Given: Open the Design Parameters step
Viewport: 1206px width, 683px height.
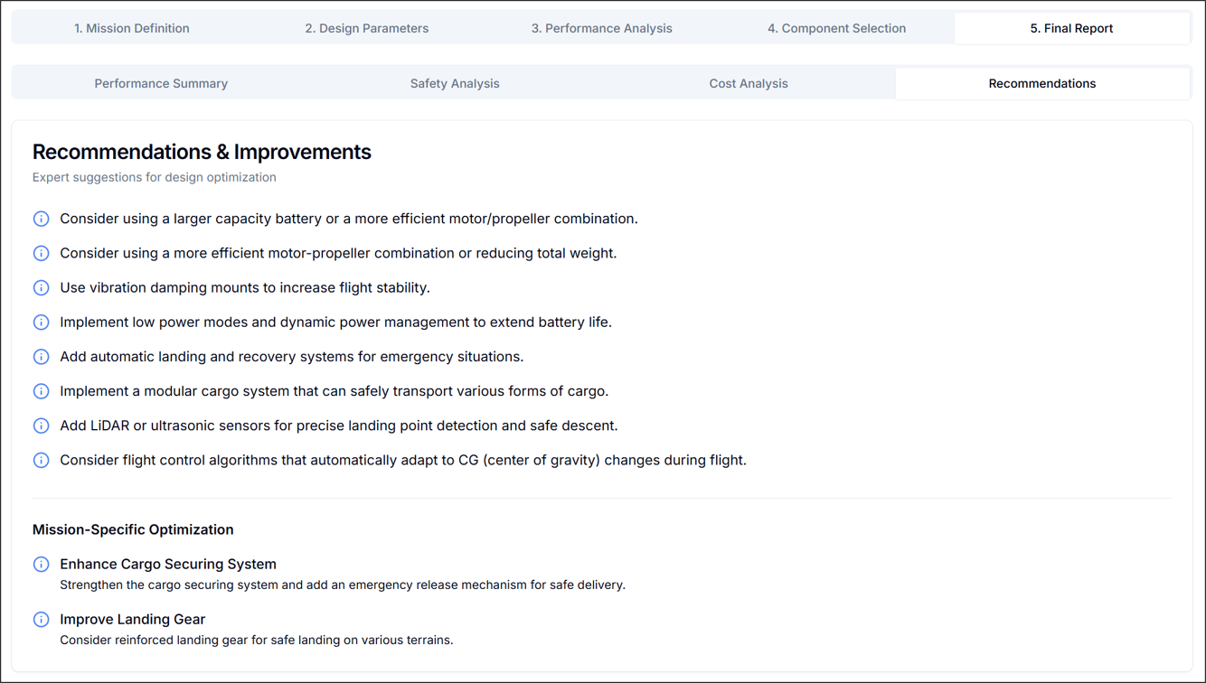Looking at the screenshot, I should [367, 28].
